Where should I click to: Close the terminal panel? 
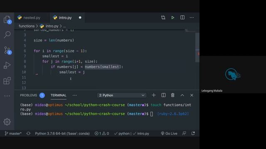pos(192,95)
